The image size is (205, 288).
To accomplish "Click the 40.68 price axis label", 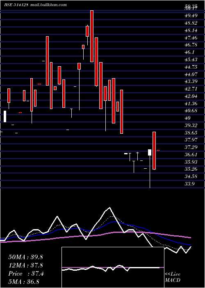I will (x=191, y=111).
